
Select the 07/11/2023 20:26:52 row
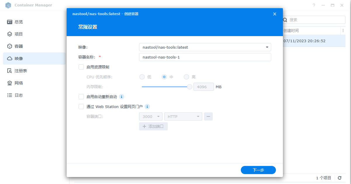click(x=314, y=41)
